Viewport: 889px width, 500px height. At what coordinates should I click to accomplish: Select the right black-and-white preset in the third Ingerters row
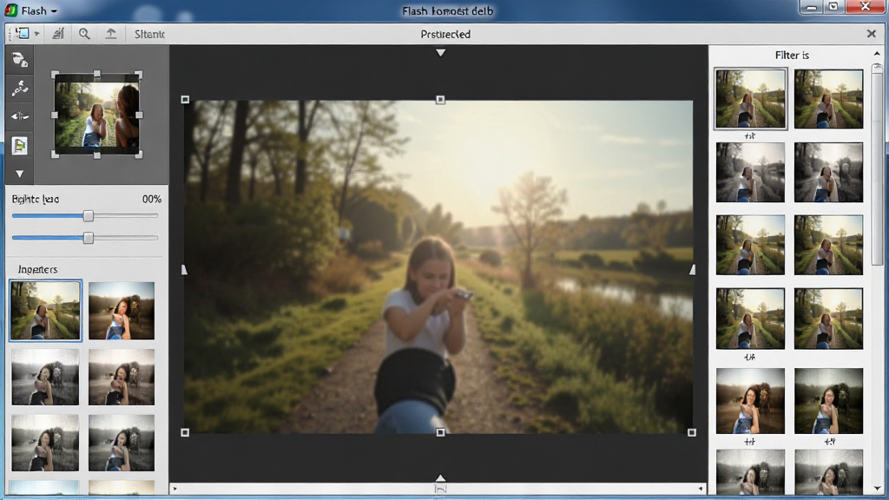(122, 443)
